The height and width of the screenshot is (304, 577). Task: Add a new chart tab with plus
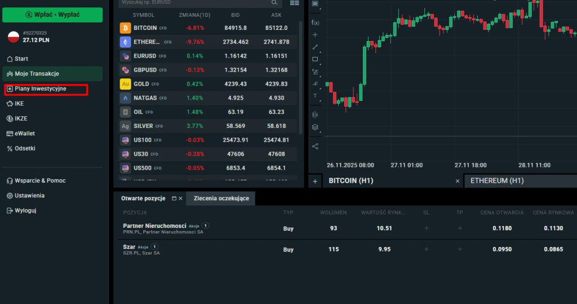point(315,181)
